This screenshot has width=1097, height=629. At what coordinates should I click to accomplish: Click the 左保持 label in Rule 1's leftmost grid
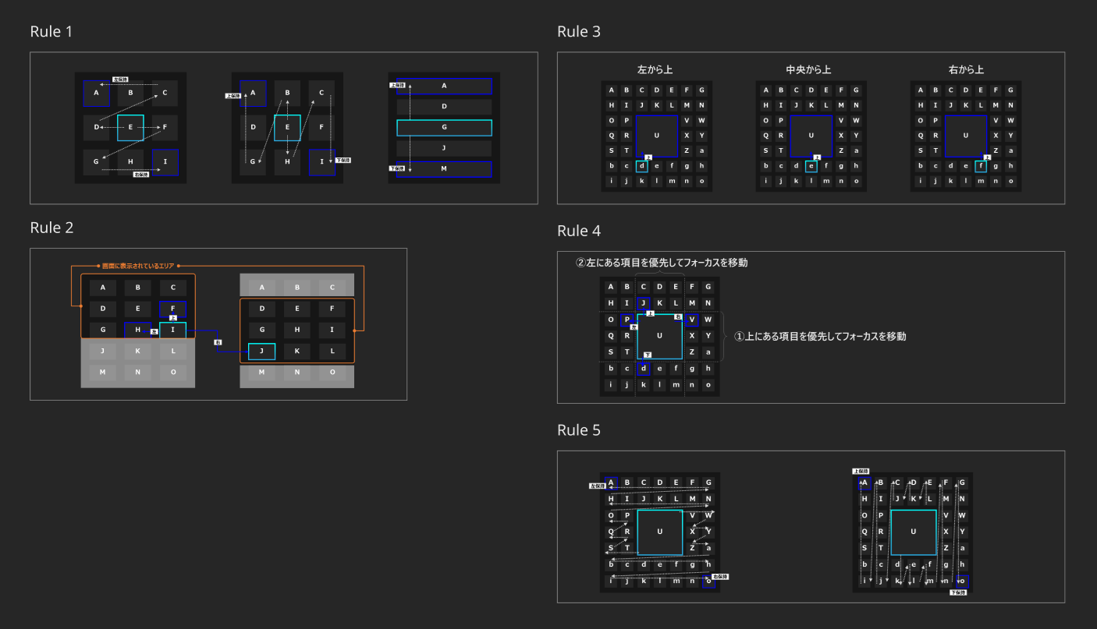pos(121,79)
